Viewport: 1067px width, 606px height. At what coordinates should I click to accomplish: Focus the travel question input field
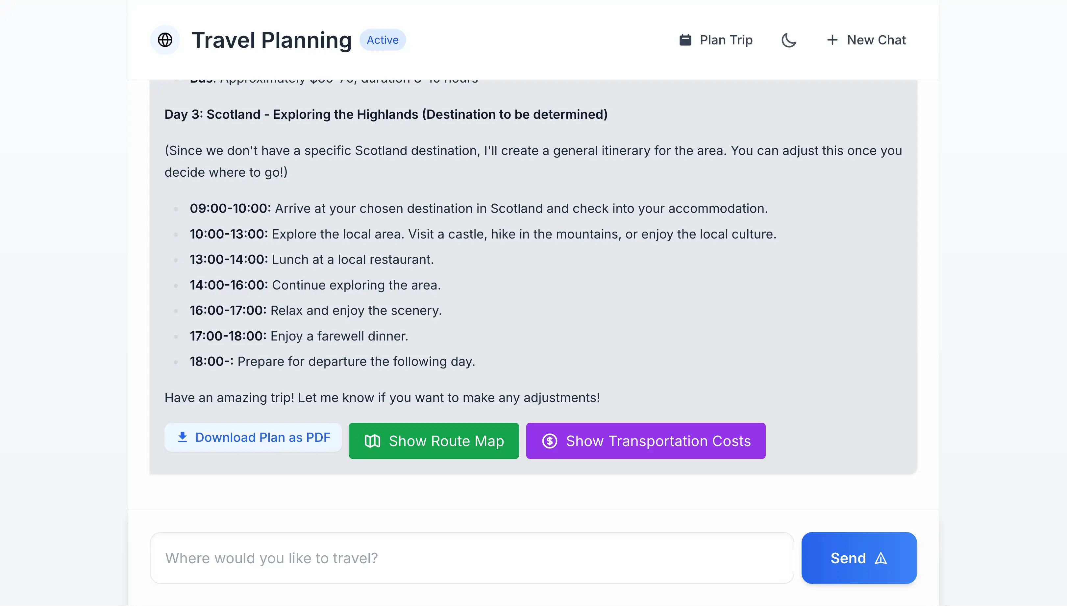[472, 558]
